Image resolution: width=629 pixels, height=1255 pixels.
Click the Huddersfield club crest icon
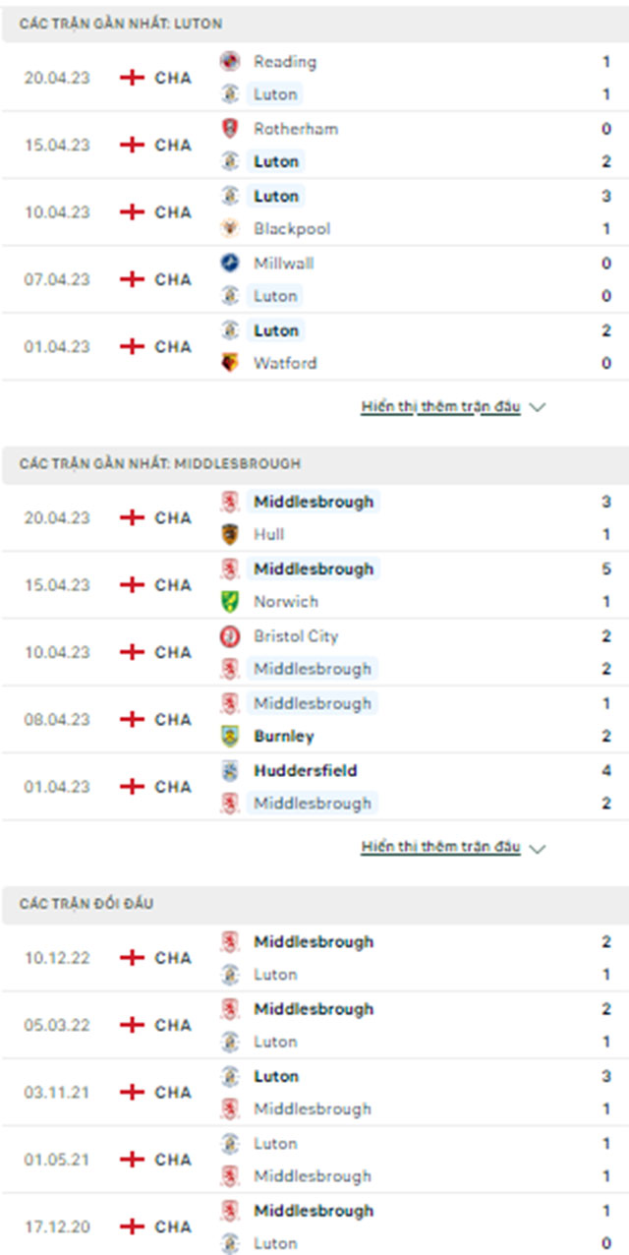pyautogui.click(x=230, y=771)
